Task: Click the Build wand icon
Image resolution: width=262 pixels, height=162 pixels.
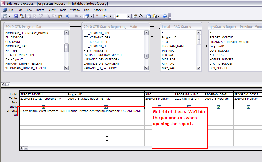Action: (x=141, y=16)
